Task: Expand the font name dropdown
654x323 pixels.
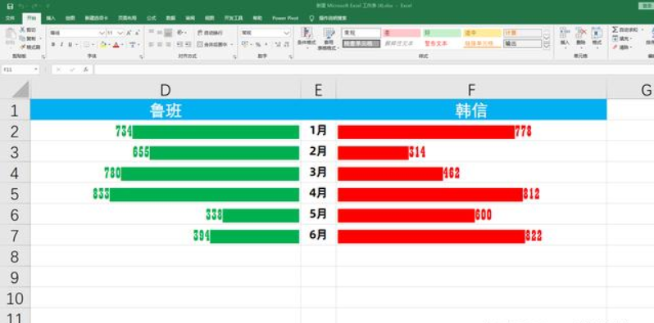Action: [x=102, y=33]
